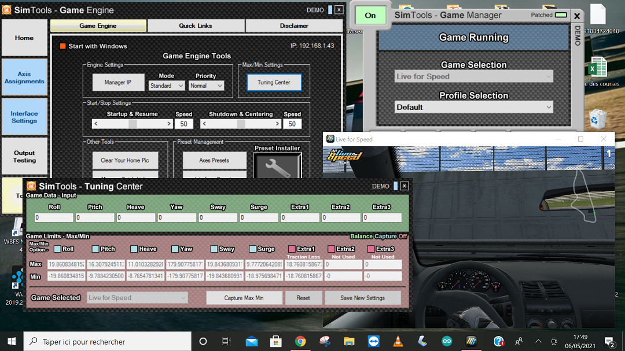Viewport: 625px width, 351px height.
Task: Expand the Game Selection dropdown
Action: point(473,76)
